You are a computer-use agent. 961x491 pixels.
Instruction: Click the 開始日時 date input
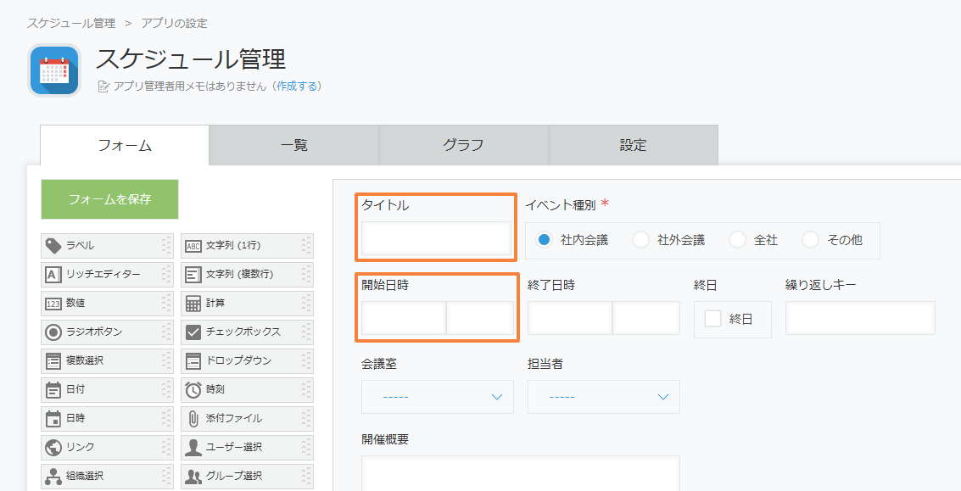(404, 317)
